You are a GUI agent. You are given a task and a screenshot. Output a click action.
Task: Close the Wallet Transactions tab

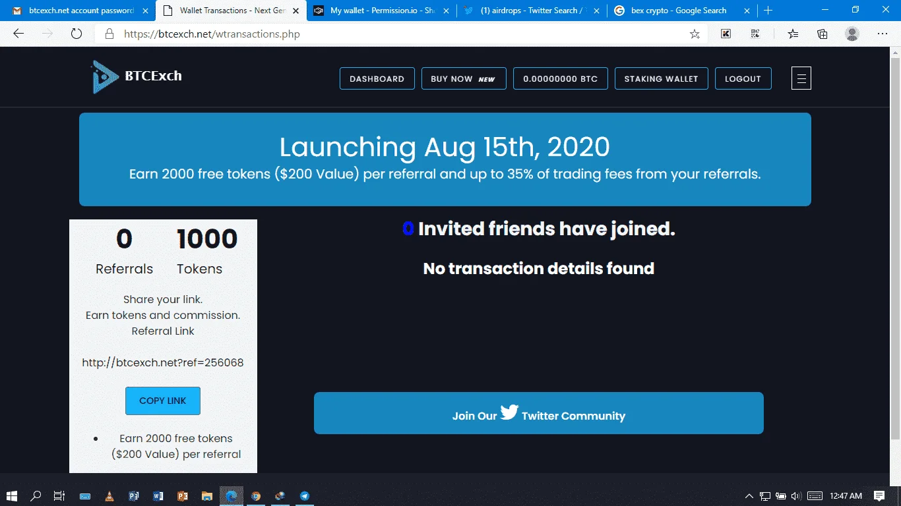coord(296,11)
